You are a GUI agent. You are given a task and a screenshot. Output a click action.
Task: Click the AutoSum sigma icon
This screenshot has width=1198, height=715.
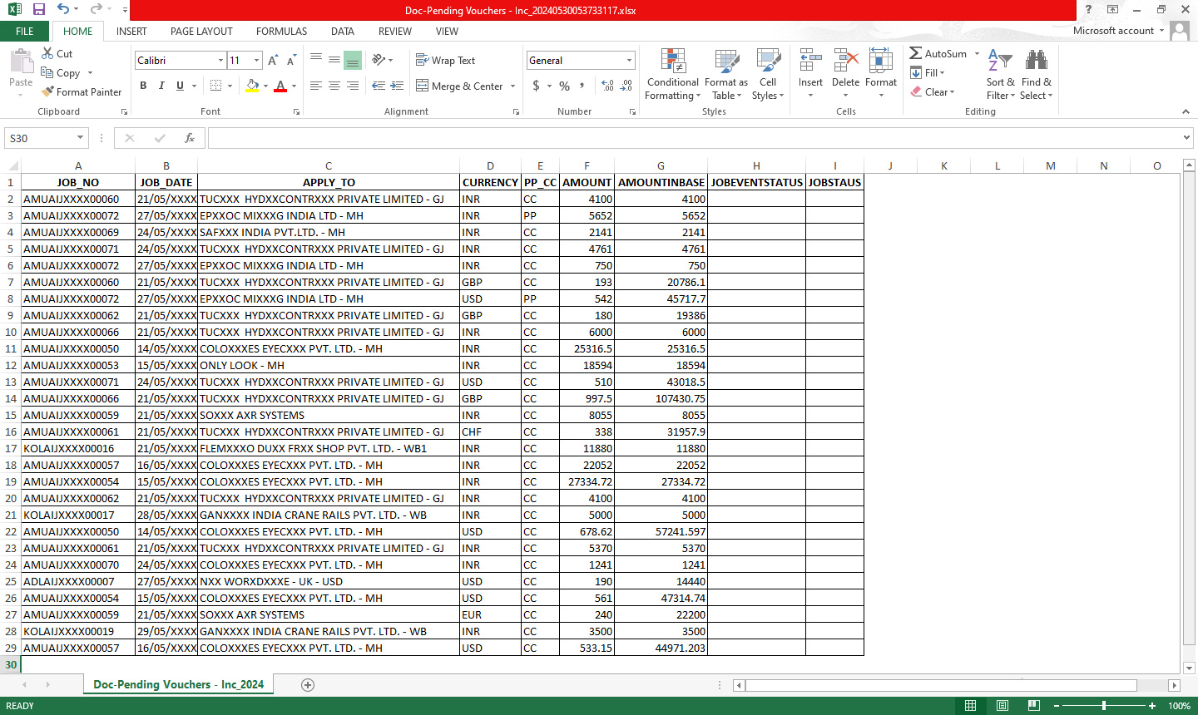(x=916, y=53)
